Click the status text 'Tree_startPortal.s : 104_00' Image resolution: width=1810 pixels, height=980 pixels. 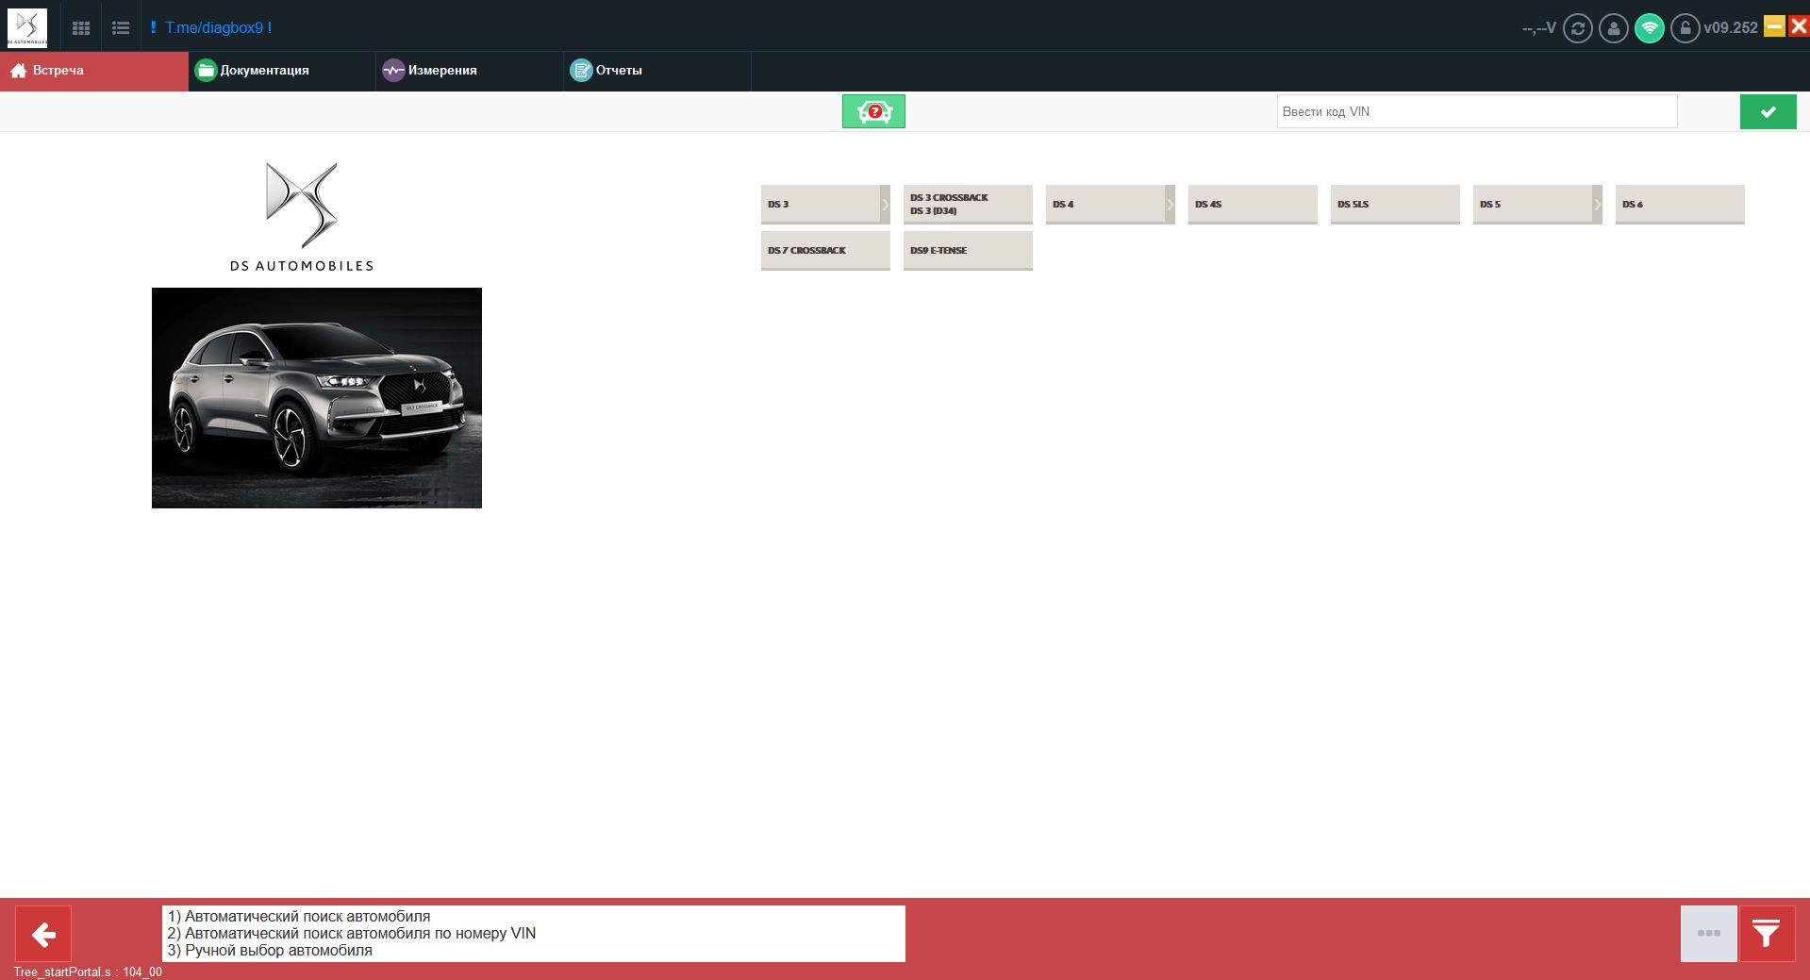click(88, 972)
